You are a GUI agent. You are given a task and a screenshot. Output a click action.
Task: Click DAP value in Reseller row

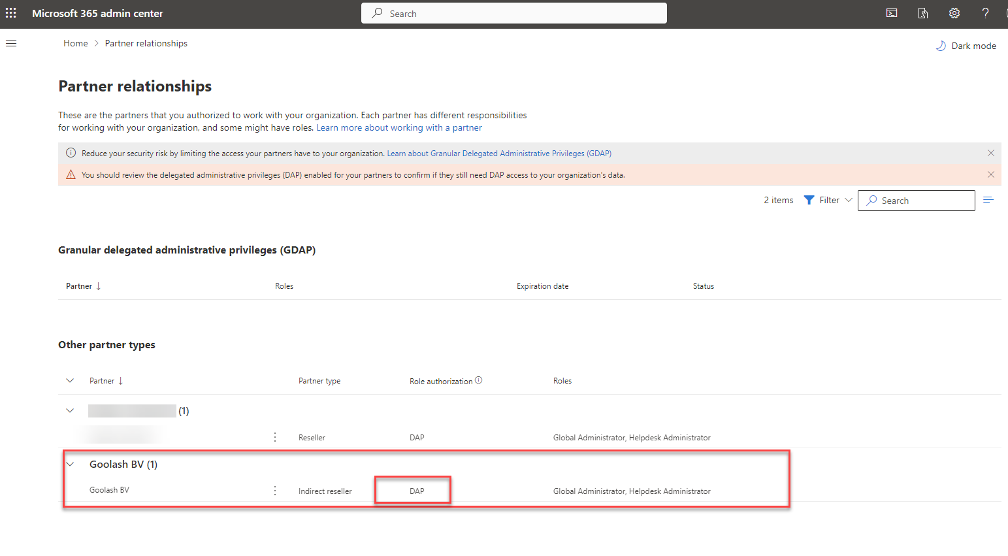tap(417, 438)
